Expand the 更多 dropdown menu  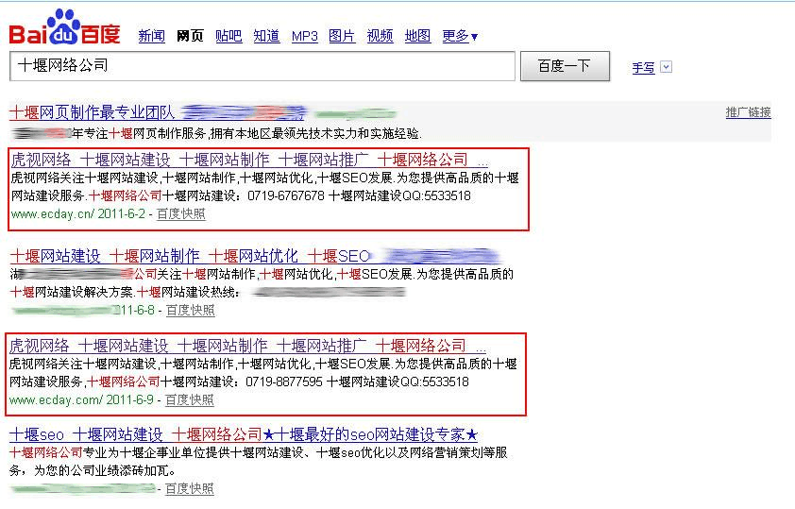coord(460,37)
